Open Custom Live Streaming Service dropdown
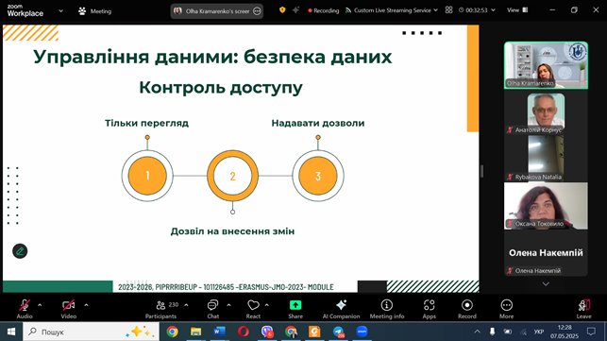Image resolution: width=607 pixels, height=341 pixels. click(392, 10)
